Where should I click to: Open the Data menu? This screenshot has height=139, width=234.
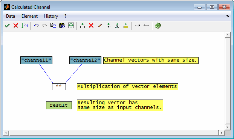click(11, 16)
